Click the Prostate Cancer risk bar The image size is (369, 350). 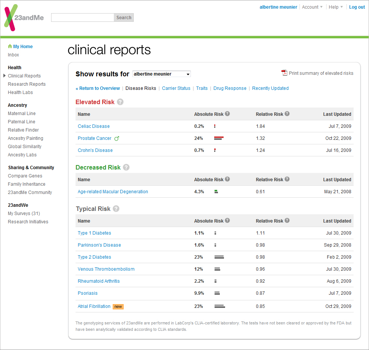(219, 138)
